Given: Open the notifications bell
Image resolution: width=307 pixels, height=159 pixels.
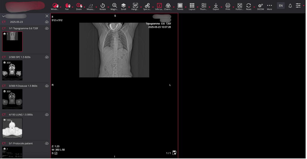Looking at the screenshot, I should tap(290, 6).
